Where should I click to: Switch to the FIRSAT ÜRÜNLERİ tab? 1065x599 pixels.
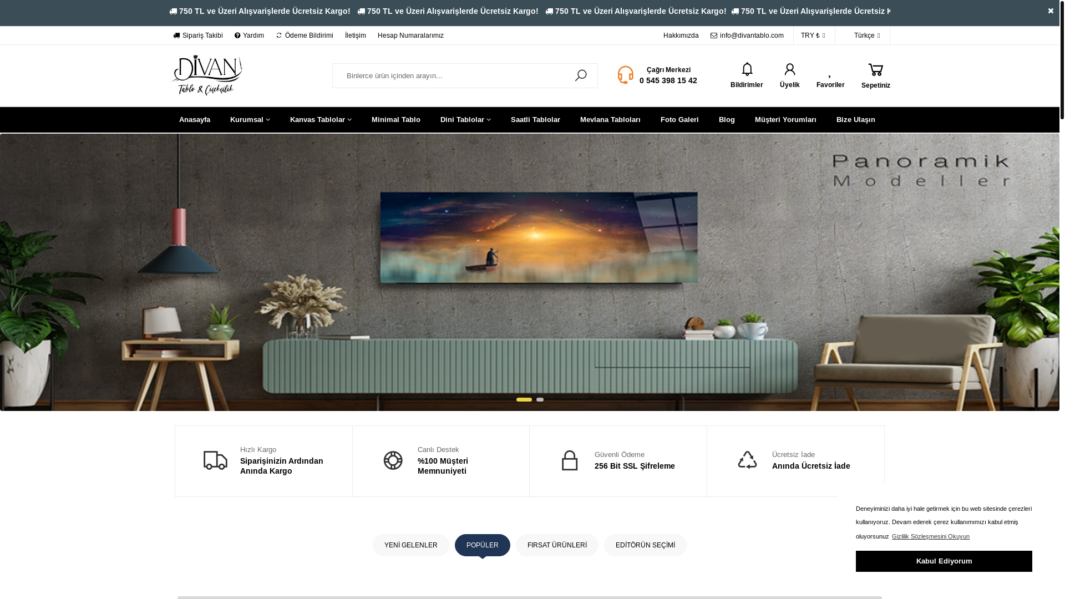coord(557,545)
